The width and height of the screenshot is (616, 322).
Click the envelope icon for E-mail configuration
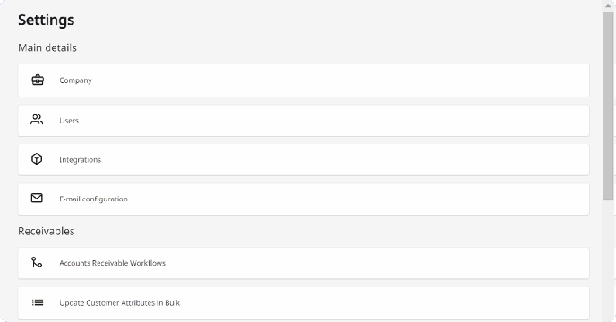tap(37, 198)
